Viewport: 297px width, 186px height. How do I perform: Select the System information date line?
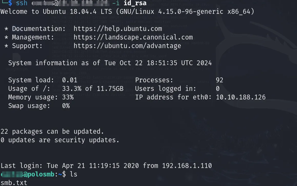(110, 63)
